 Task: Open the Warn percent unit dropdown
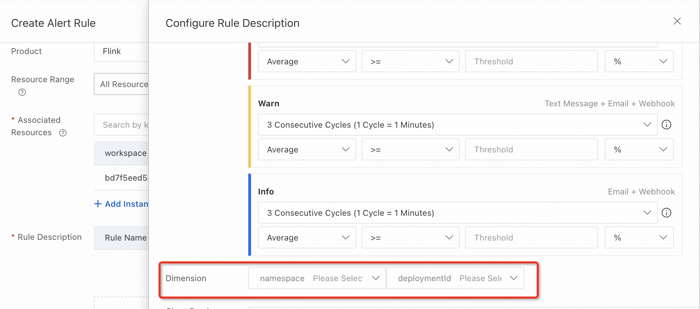click(639, 149)
